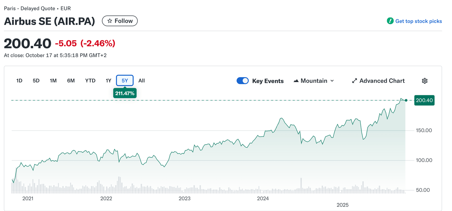
Task: Toggle the Key Events switch
Action: click(242, 81)
